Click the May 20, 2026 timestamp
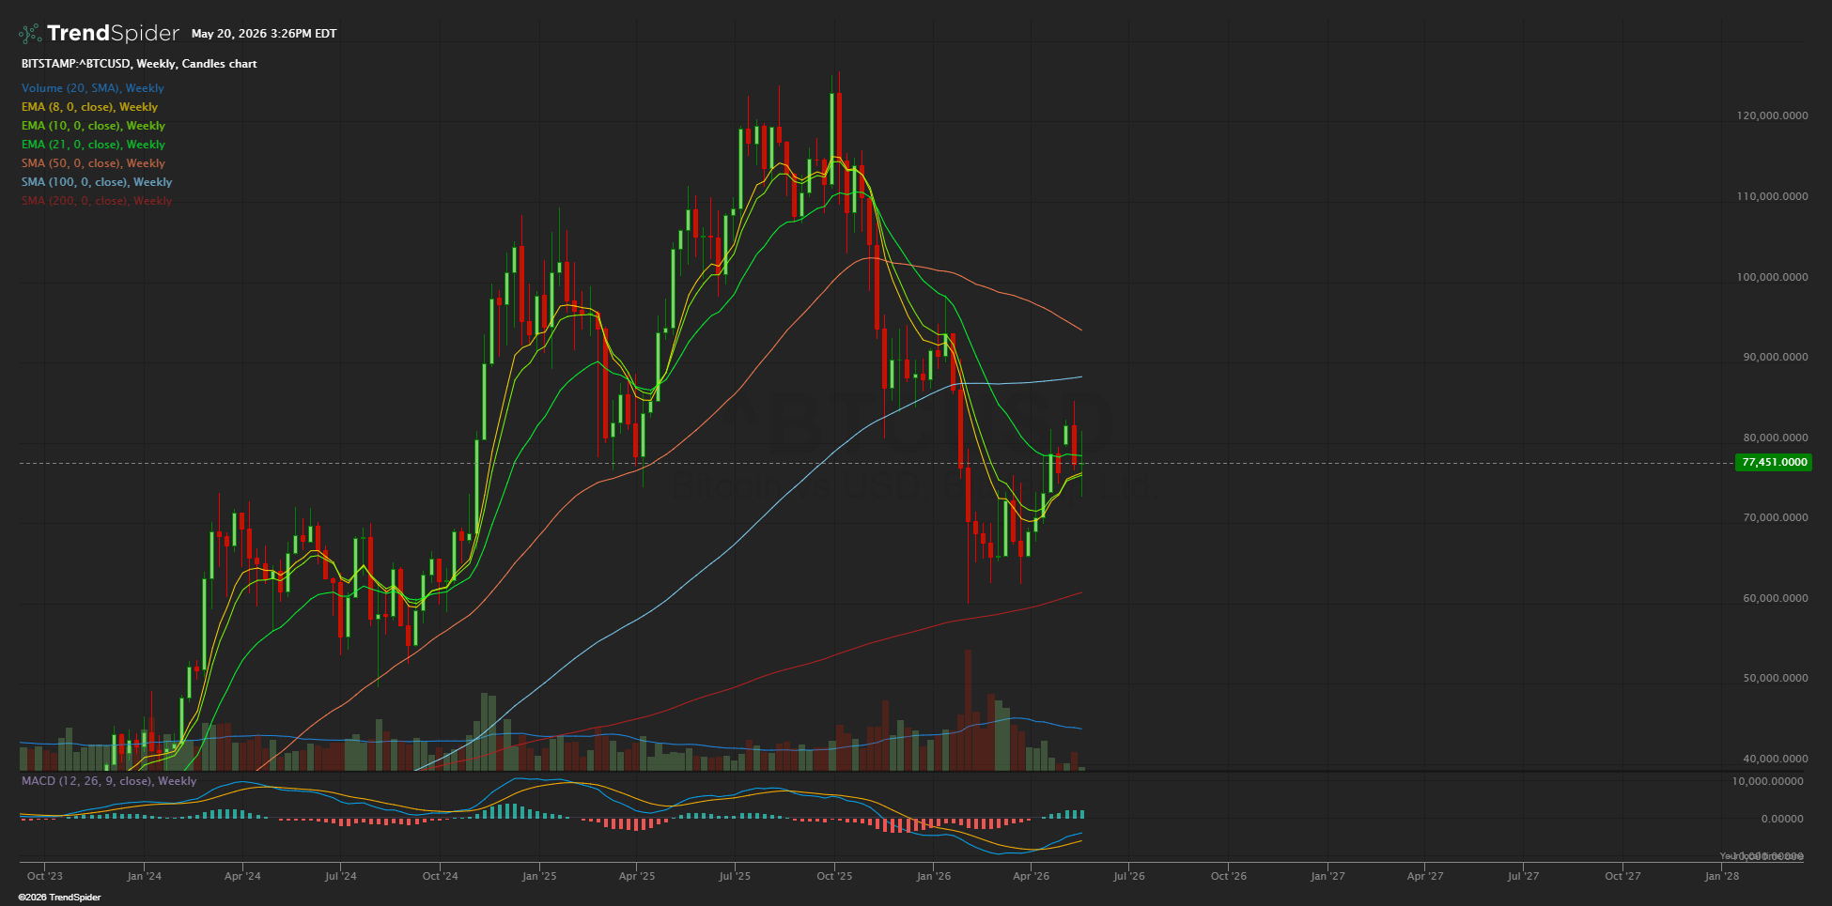 pyautogui.click(x=264, y=34)
